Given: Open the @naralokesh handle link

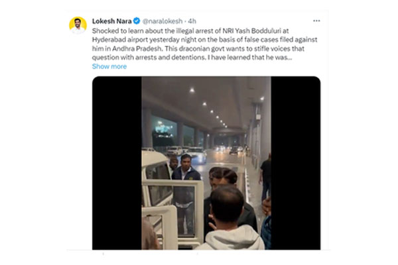Looking at the screenshot, I should 163,21.
